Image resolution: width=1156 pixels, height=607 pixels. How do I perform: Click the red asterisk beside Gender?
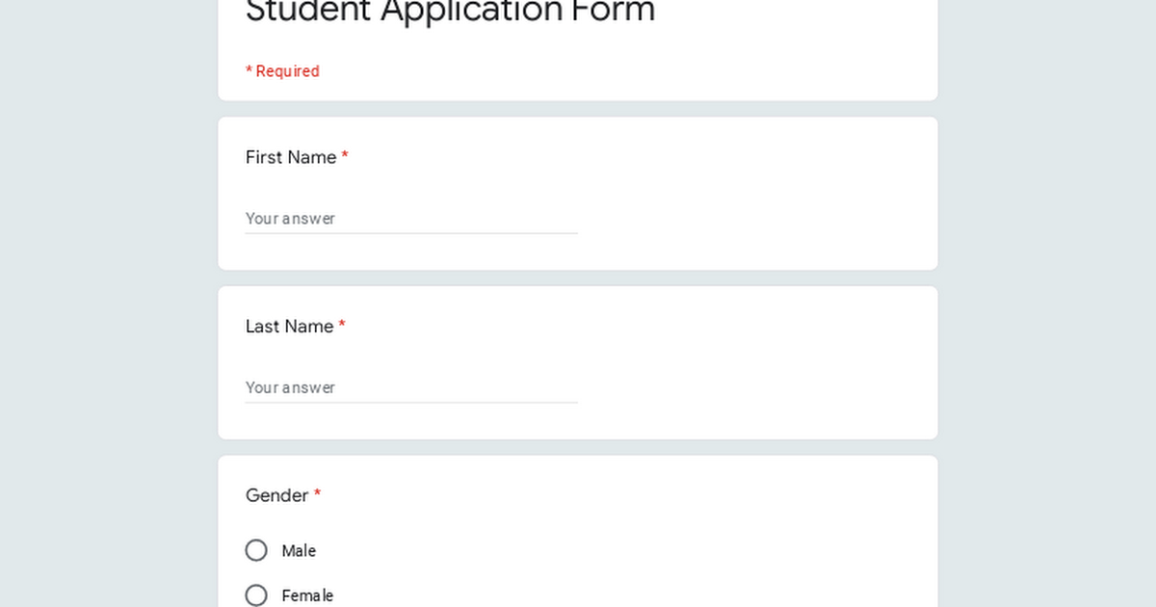tap(317, 495)
